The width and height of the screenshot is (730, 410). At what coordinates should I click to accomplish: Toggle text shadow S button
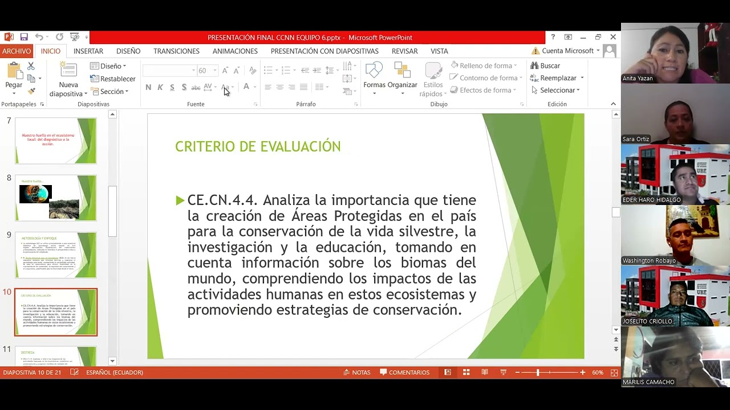pyautogui.click(x=184, y=87)
